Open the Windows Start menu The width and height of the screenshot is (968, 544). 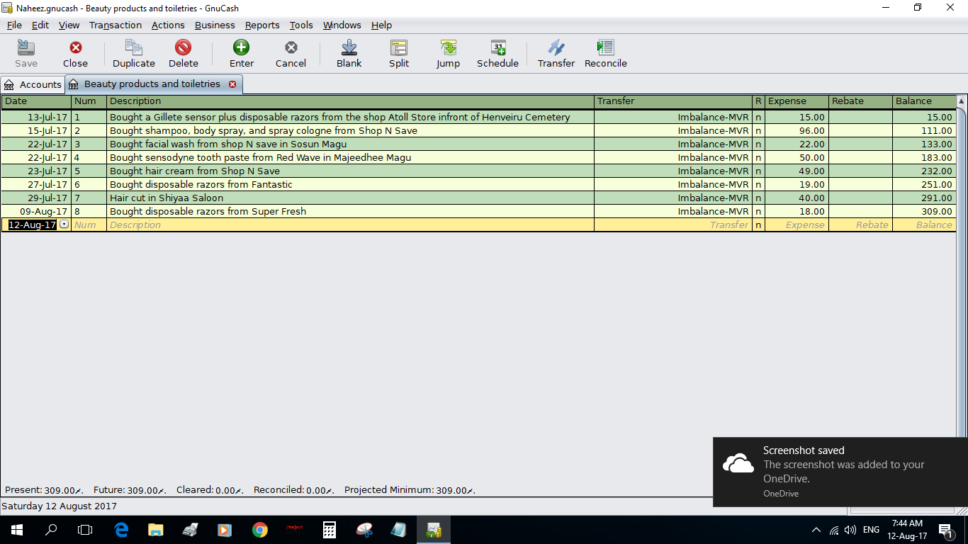17,530
